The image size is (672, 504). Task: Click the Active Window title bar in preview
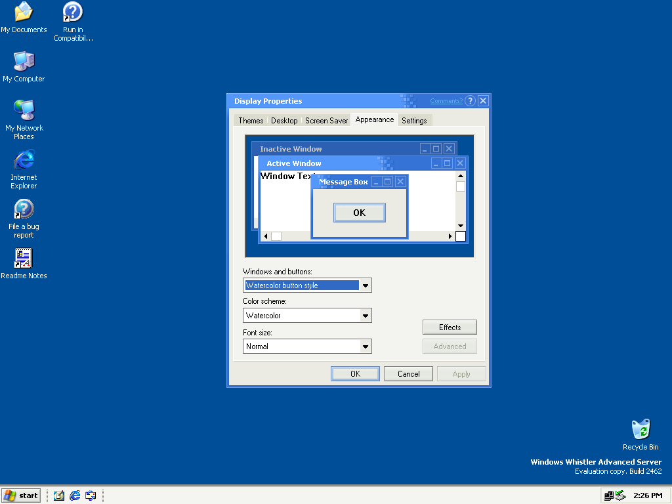[362, 163]
